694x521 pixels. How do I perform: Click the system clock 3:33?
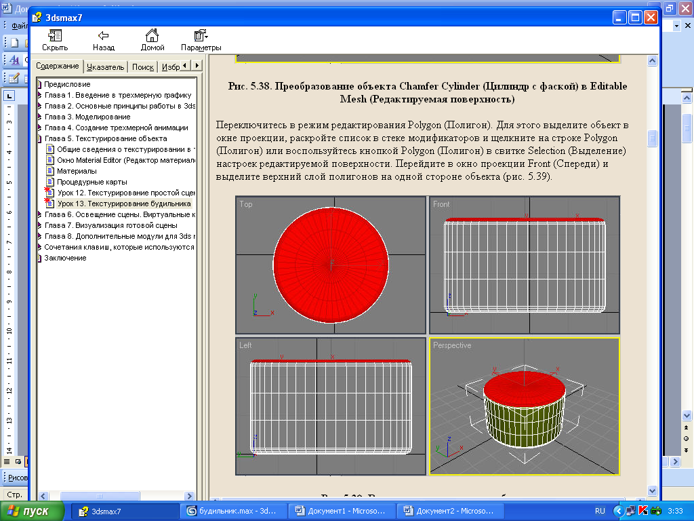coord(676,511)
